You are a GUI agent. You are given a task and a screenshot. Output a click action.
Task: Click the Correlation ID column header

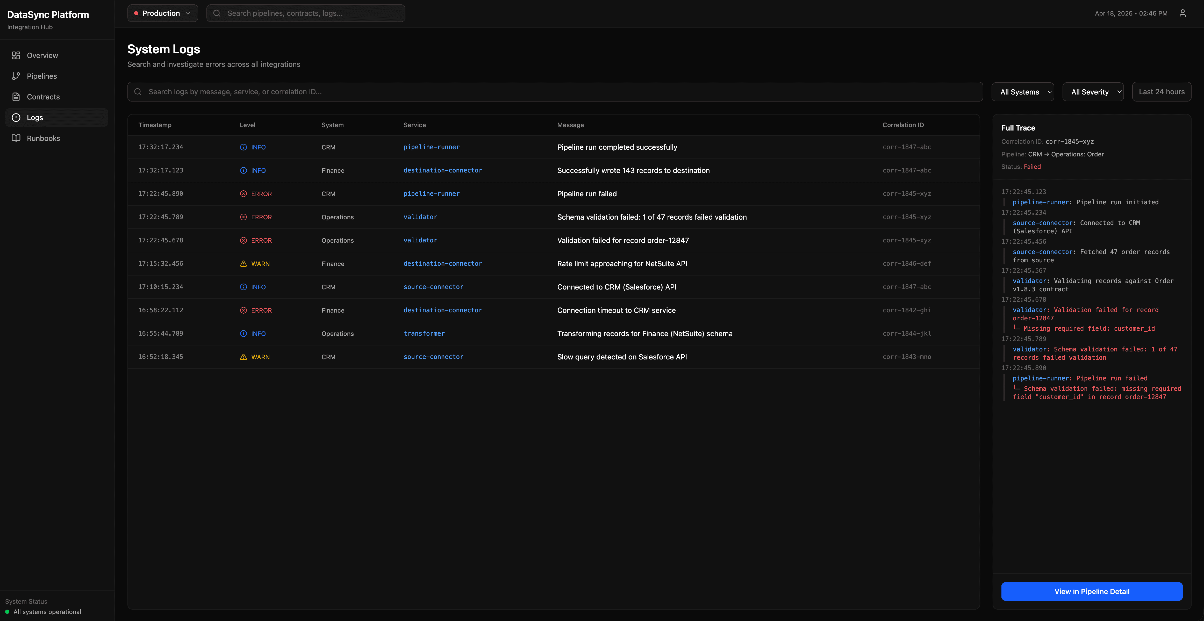point(903,125)
